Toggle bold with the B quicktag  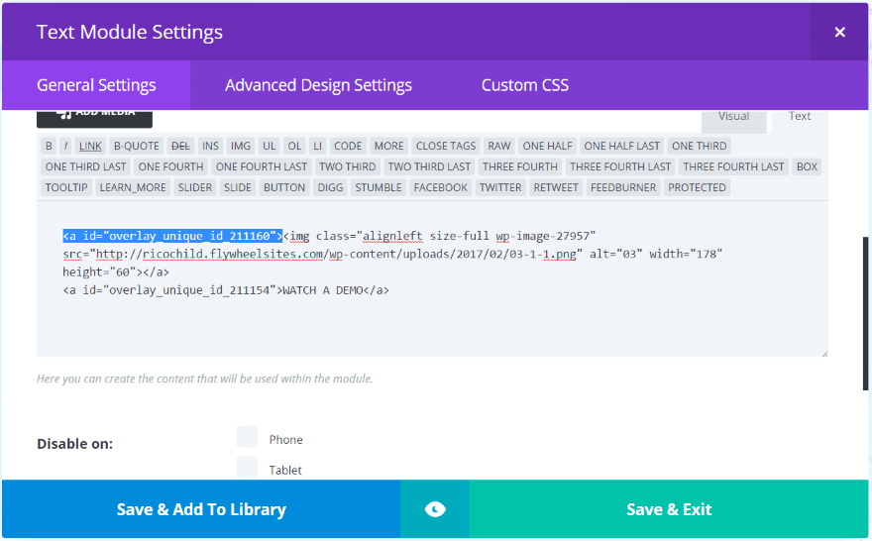pos(49,146)
